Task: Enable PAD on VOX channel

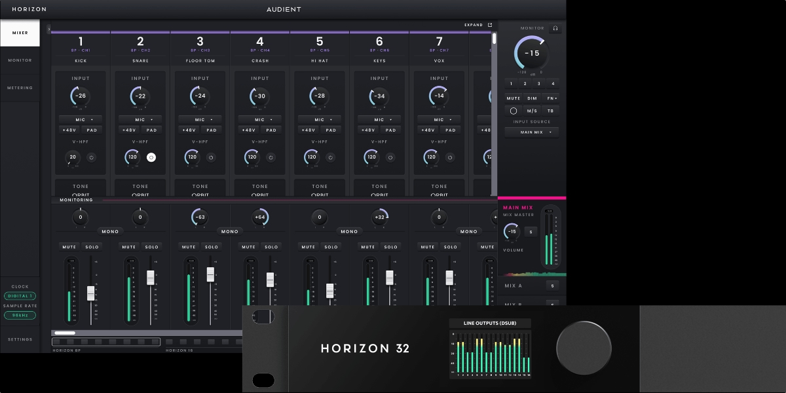Action: pyautogui.click(x=451, y=130)
